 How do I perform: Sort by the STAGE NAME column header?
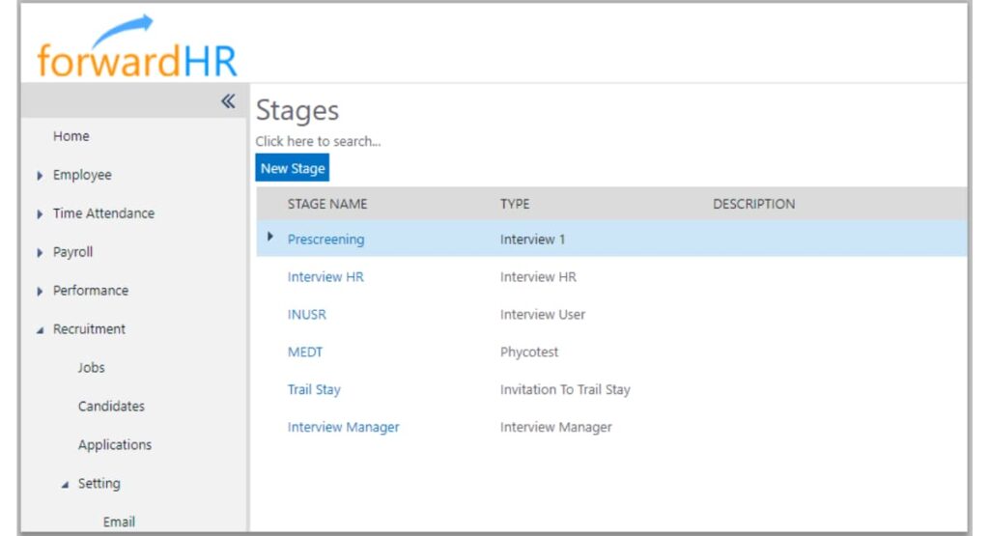(327, 204)
